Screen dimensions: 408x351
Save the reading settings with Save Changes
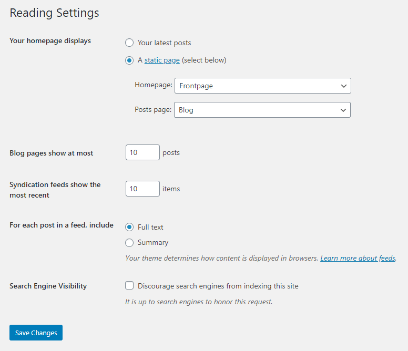36,333
